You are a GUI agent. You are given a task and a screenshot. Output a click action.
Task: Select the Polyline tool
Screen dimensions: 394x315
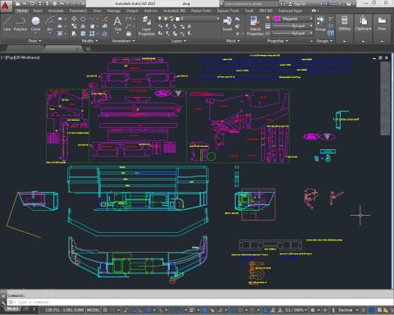click(21, 24)
